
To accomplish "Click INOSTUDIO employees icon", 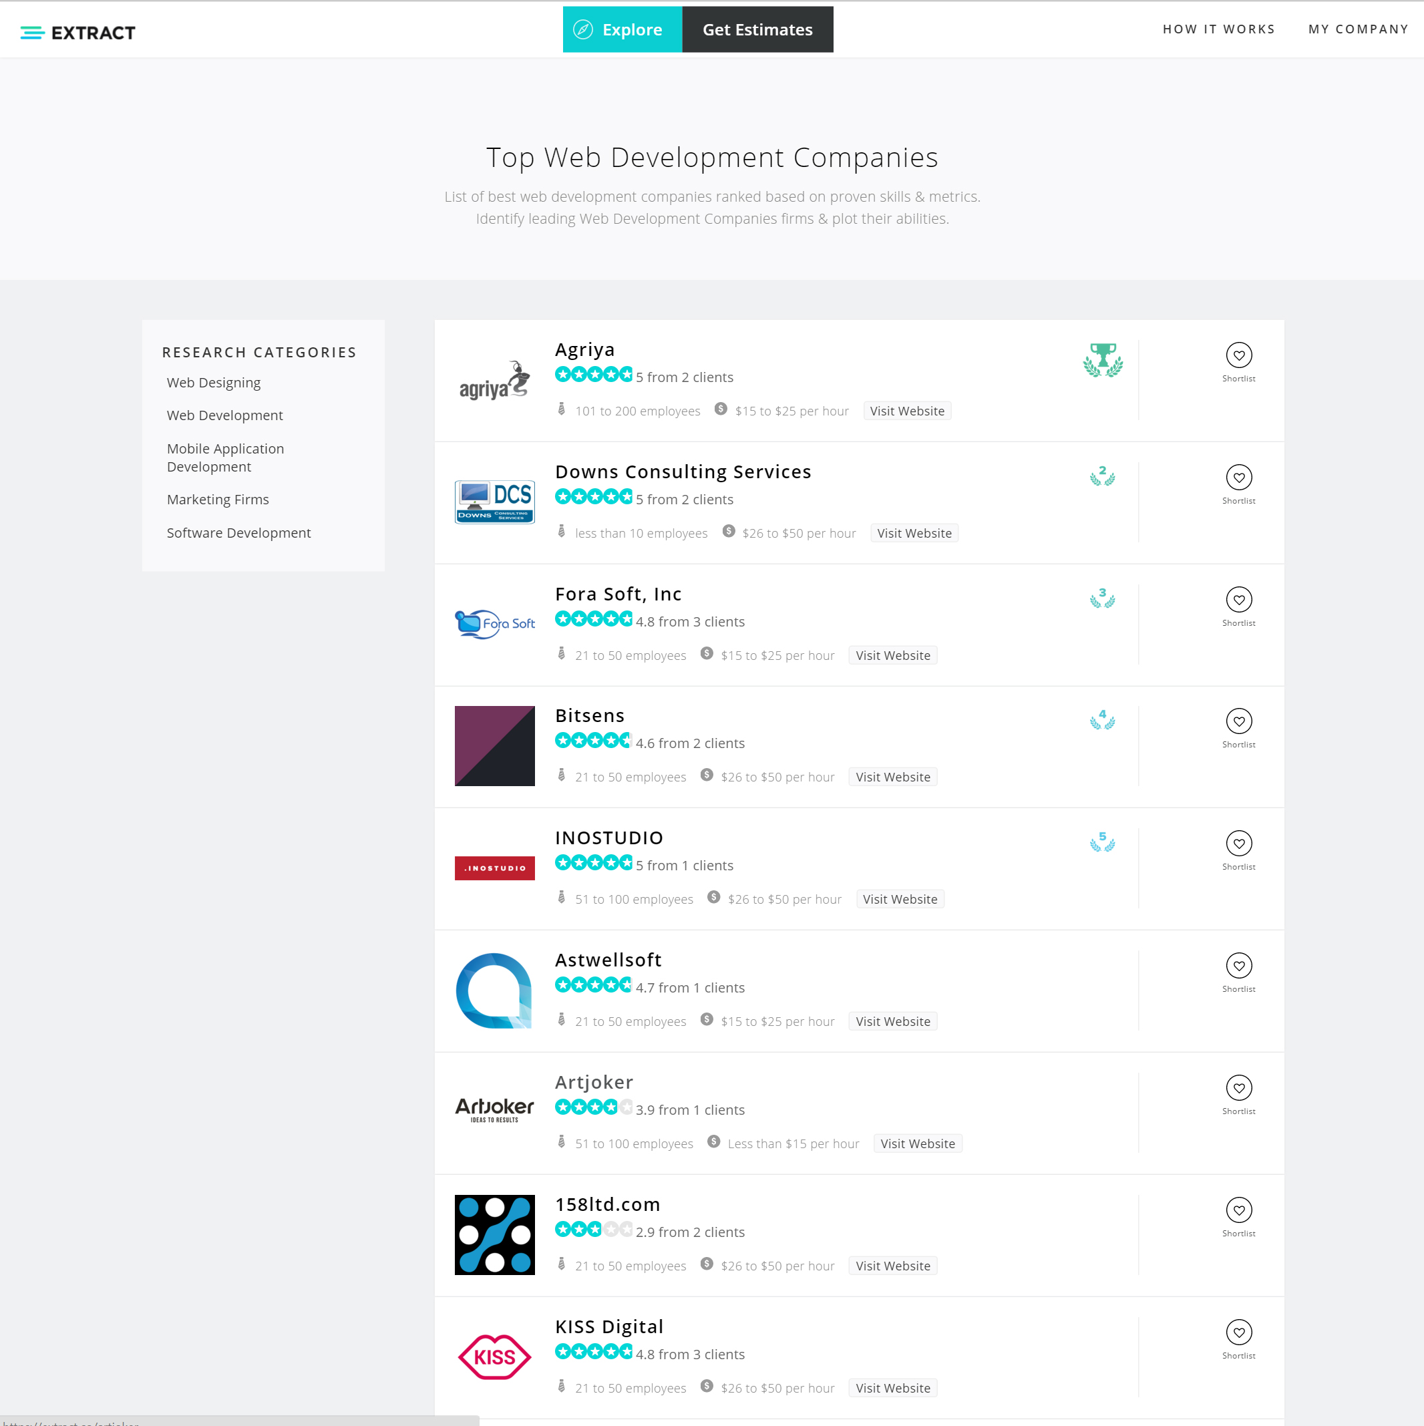I will 561,898.
